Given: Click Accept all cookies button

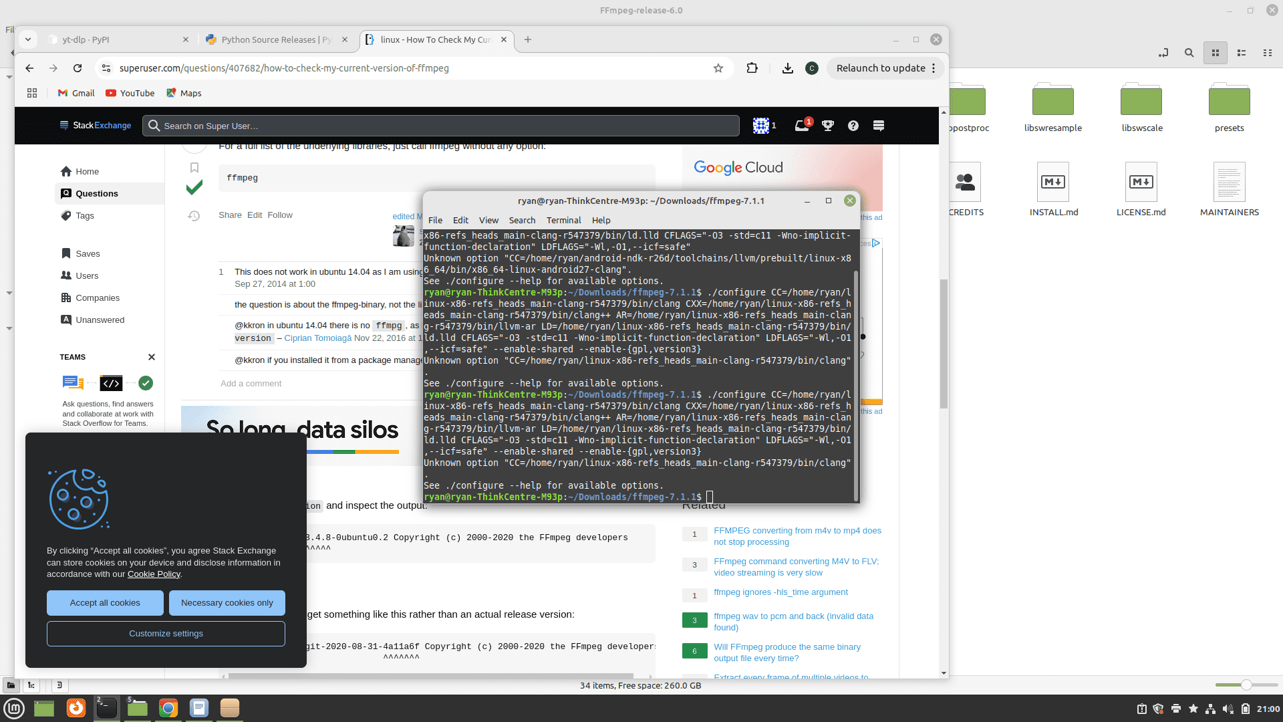Looking at the screenshot, I should point(105,603).
